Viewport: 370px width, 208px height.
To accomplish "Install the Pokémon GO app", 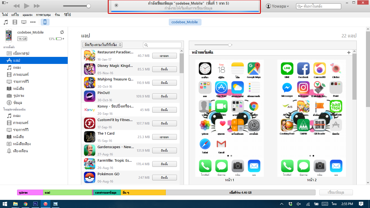I will pos(164,178).
